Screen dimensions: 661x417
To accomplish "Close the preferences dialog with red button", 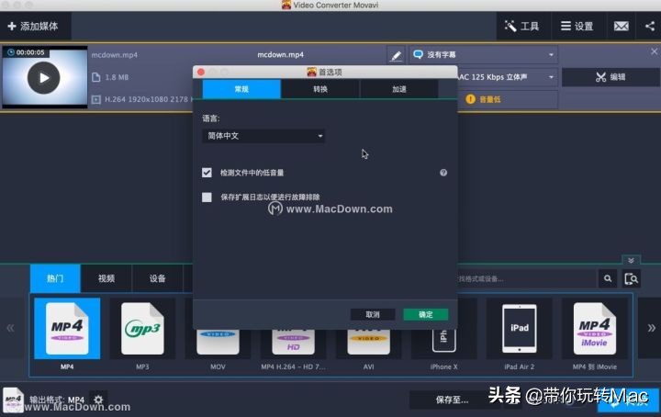I will tap(201, 72).
